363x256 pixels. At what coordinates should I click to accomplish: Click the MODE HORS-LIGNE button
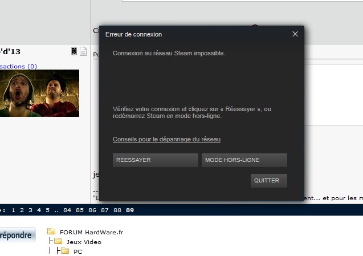coord(244,160)
